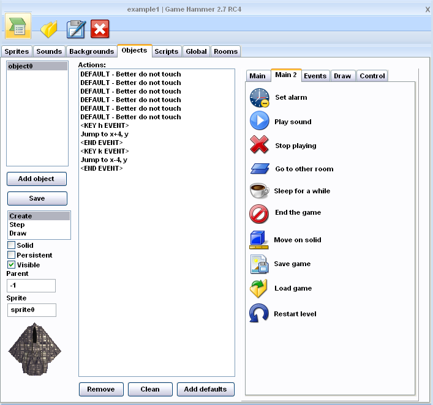433x405 pixels.
Task: Open the Events action tab
Action: (x=315, y=76)
